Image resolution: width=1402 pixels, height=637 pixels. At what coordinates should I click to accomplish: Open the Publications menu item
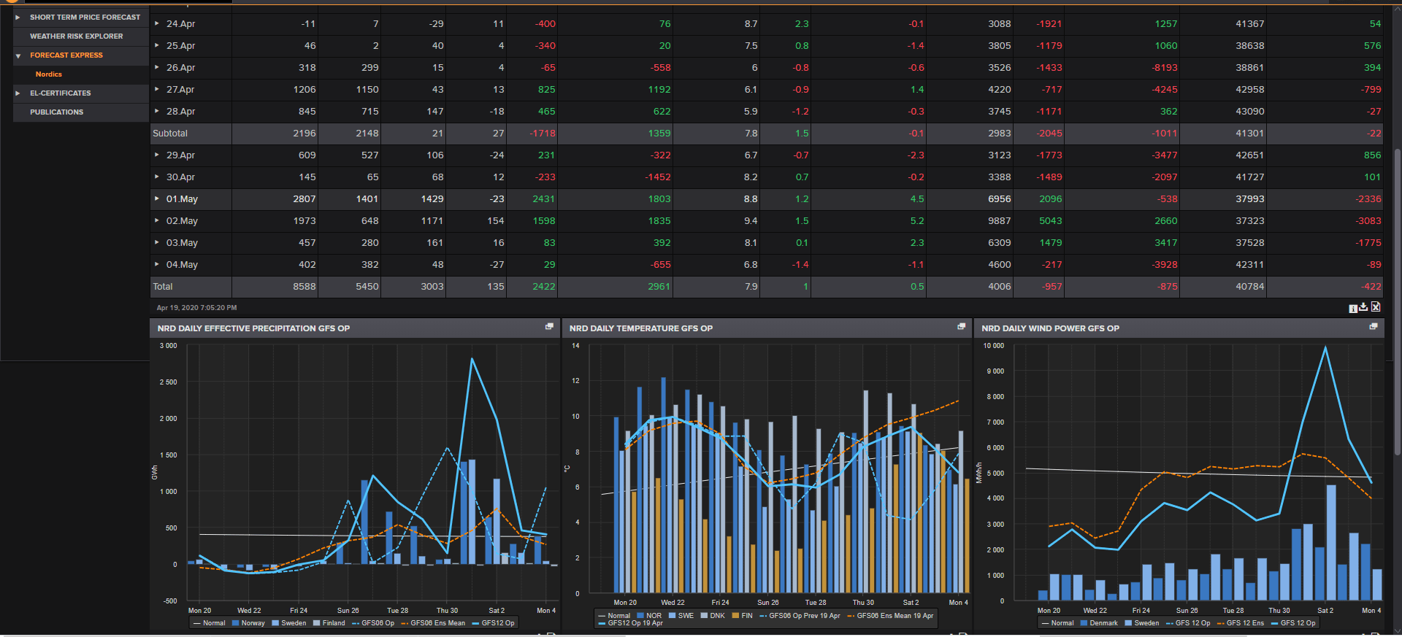(56, 112)
